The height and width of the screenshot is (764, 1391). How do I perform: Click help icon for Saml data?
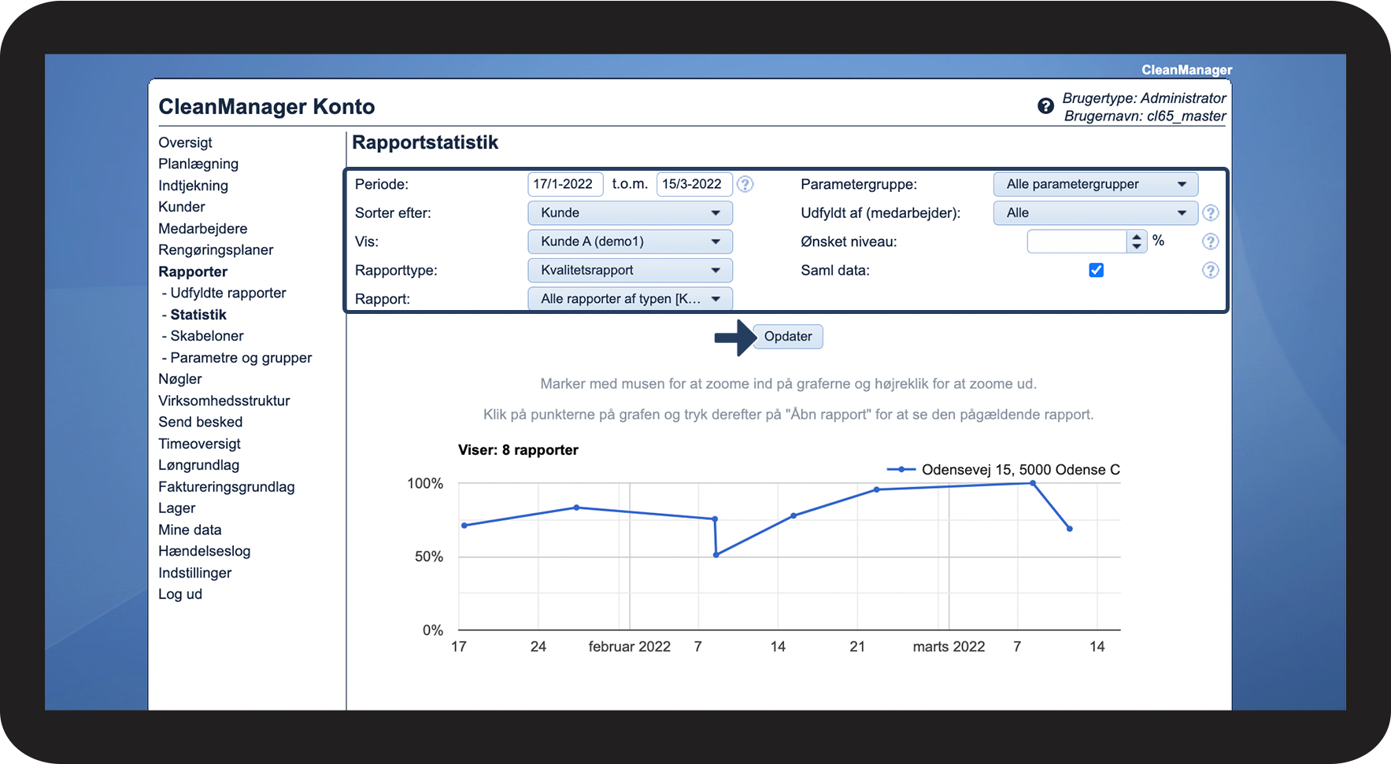(x=1211, y=271)
